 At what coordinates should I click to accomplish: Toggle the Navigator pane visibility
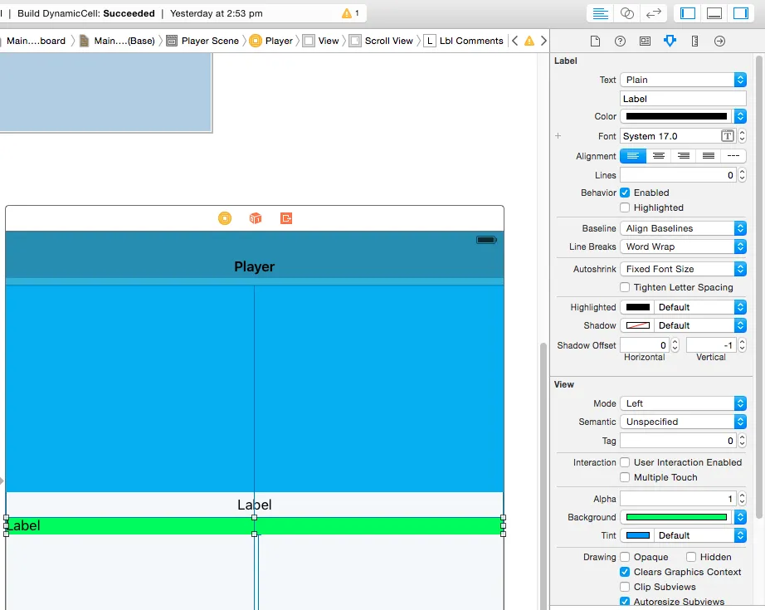click(688, 13)
